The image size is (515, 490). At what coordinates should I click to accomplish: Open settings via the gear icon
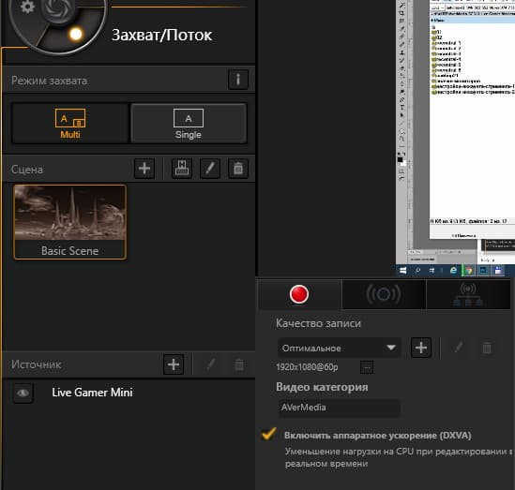(27, 7)
